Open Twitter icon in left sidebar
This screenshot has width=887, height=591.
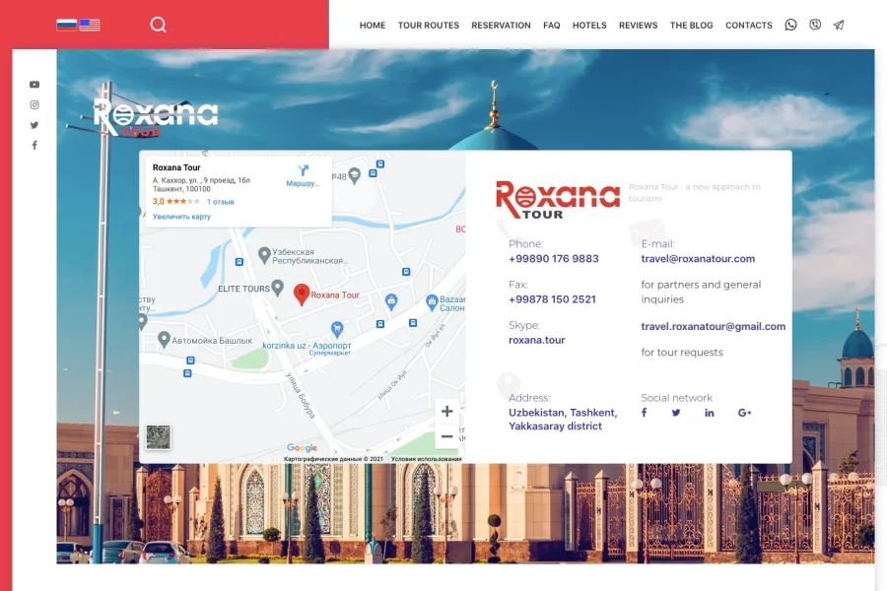pos(34,125)
